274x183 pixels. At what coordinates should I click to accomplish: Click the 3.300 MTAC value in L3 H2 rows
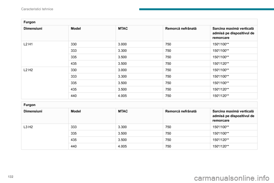(x=122, y=127)
